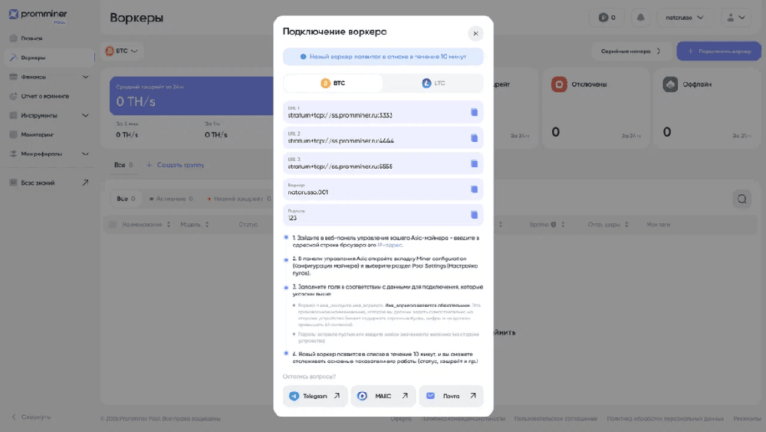Screen dimensions: 766x432
Task: Open Почта support link
Action: click(x=451, y=397)
